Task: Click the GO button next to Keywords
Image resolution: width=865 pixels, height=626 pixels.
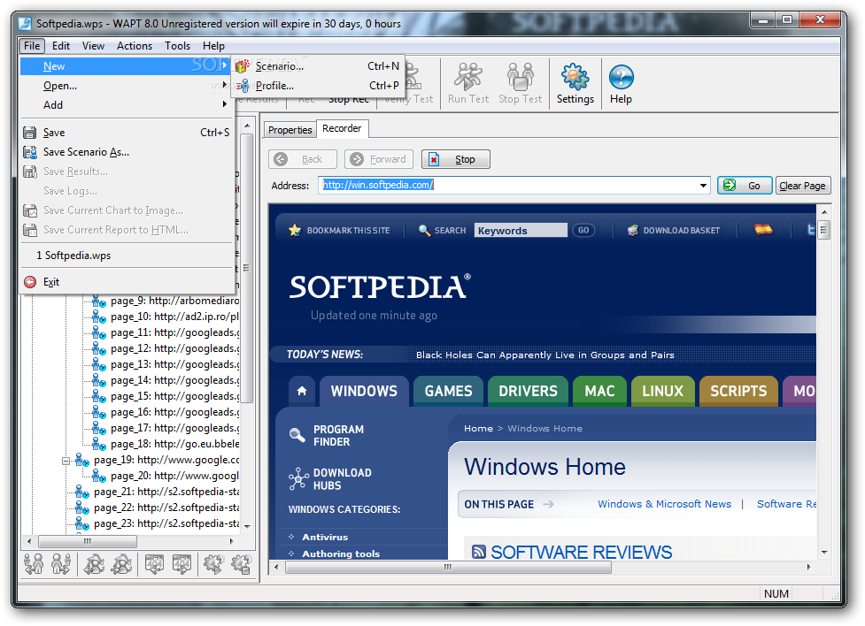Action: pos(583,231)
